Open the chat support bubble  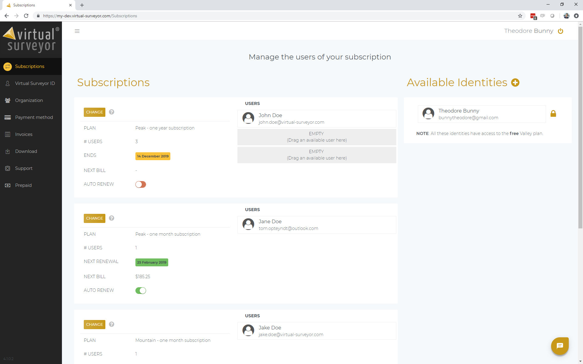coord(560,346)
